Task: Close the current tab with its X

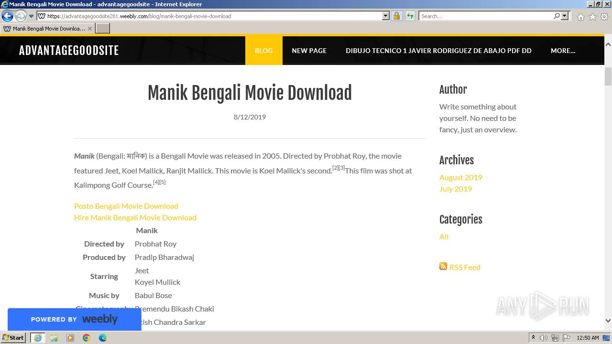Action: tap(90, 29)
